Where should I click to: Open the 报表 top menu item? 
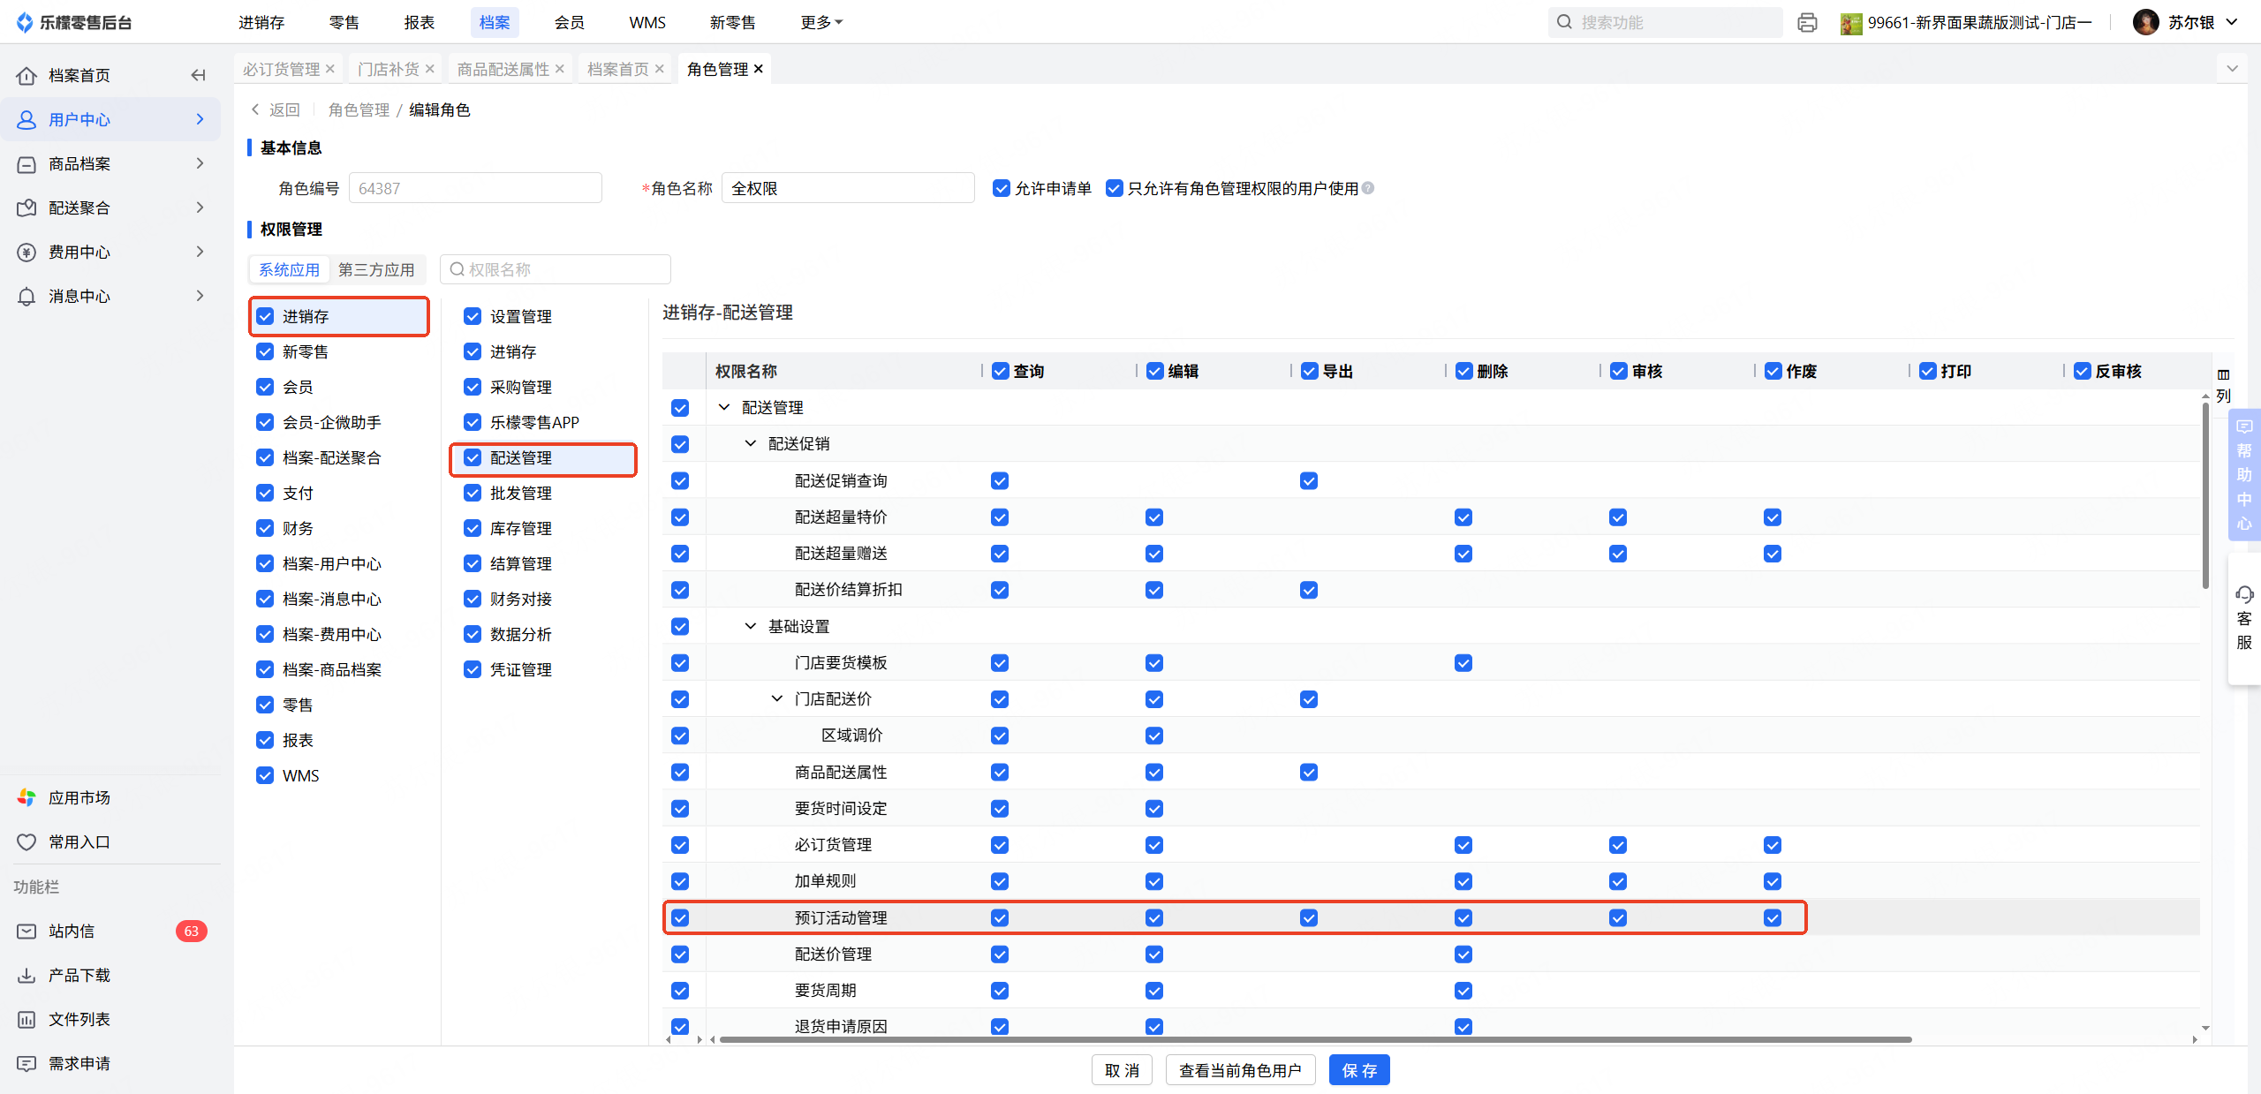[419, 23]
